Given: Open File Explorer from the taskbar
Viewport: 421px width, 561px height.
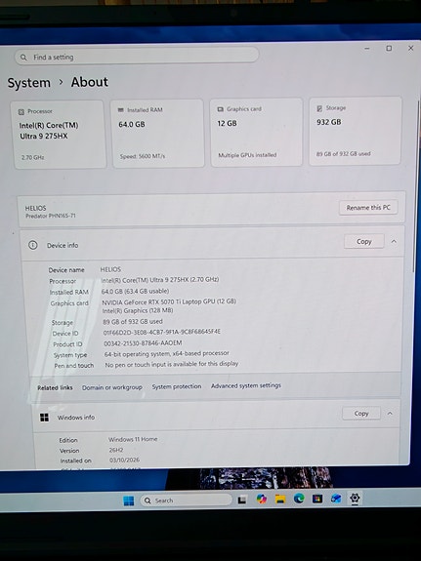Looking at the screenshot, I should 280,499.
